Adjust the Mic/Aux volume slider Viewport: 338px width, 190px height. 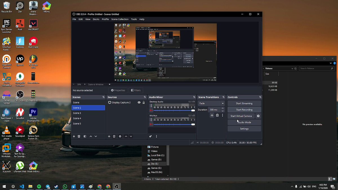[x=193, y=124]
